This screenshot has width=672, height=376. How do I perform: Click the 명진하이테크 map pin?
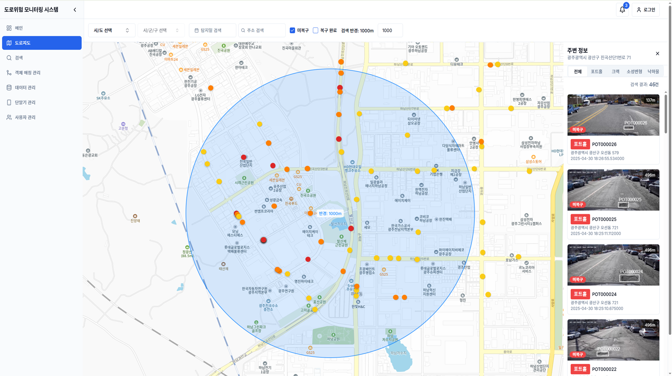[x=304, y=277]
